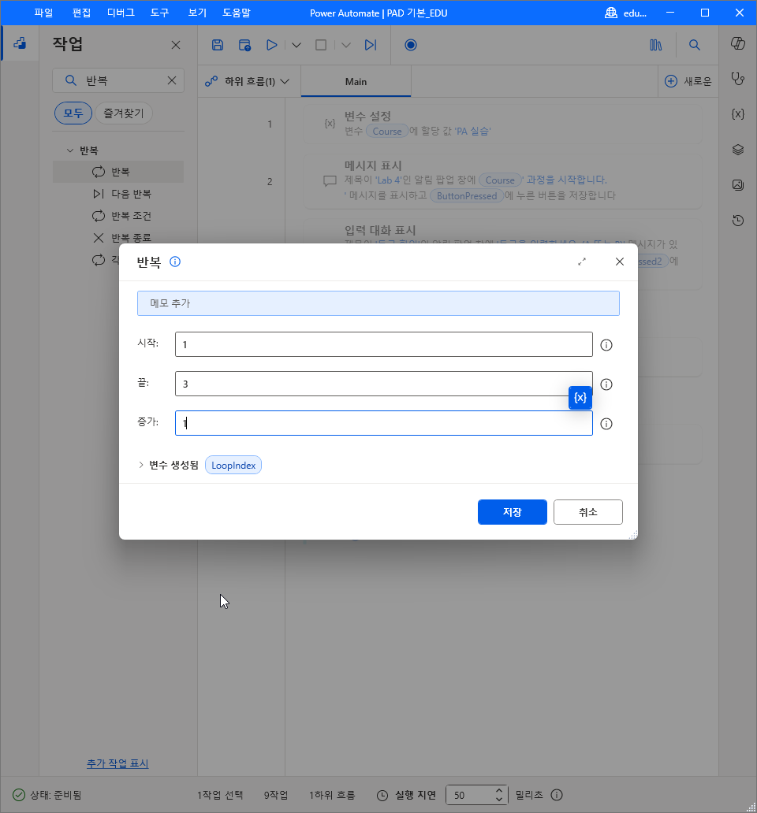Viewport: 757px width, 813px height.
Task: Open the Asset library icon
Action: [656, 45]
